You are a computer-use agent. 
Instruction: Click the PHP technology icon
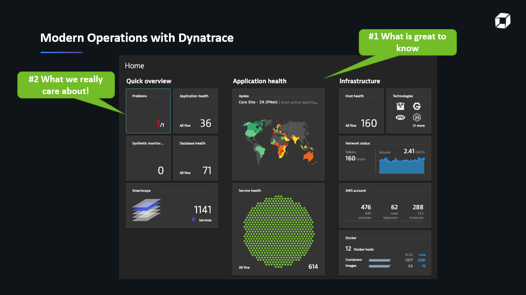[400, 117]
